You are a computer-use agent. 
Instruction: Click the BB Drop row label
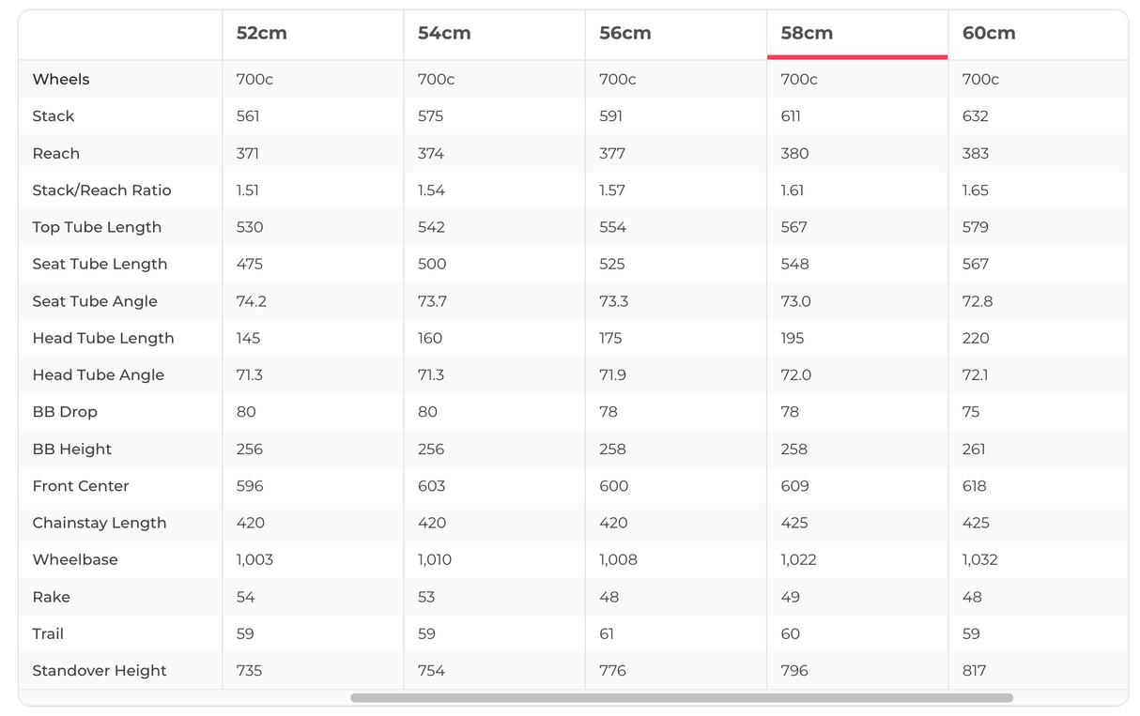pos(65,412)
